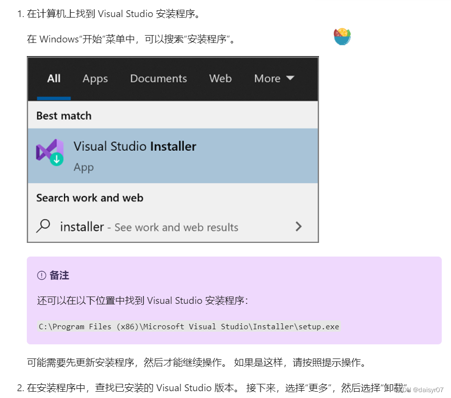The width and height of the screenshot is (451, 398).
Task: Switch to the Apps tab
Action: [x=95, y=79]
